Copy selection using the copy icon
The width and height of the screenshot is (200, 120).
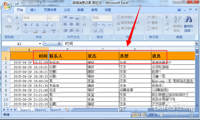[17, 23]
